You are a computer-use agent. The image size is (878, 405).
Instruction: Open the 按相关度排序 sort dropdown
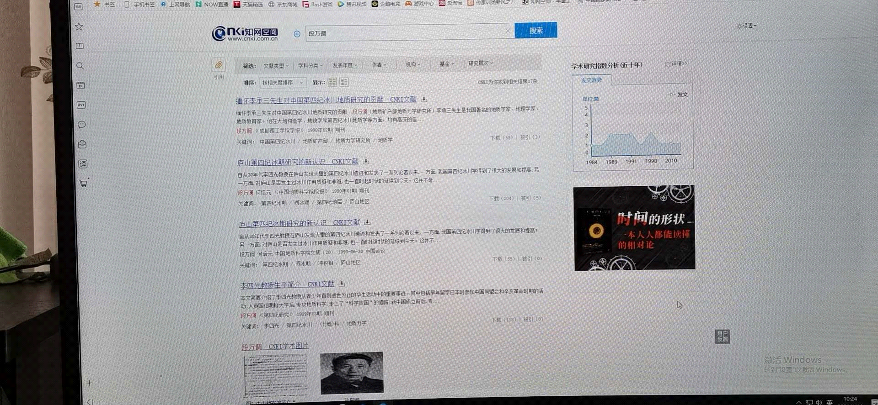coord(282,83)
